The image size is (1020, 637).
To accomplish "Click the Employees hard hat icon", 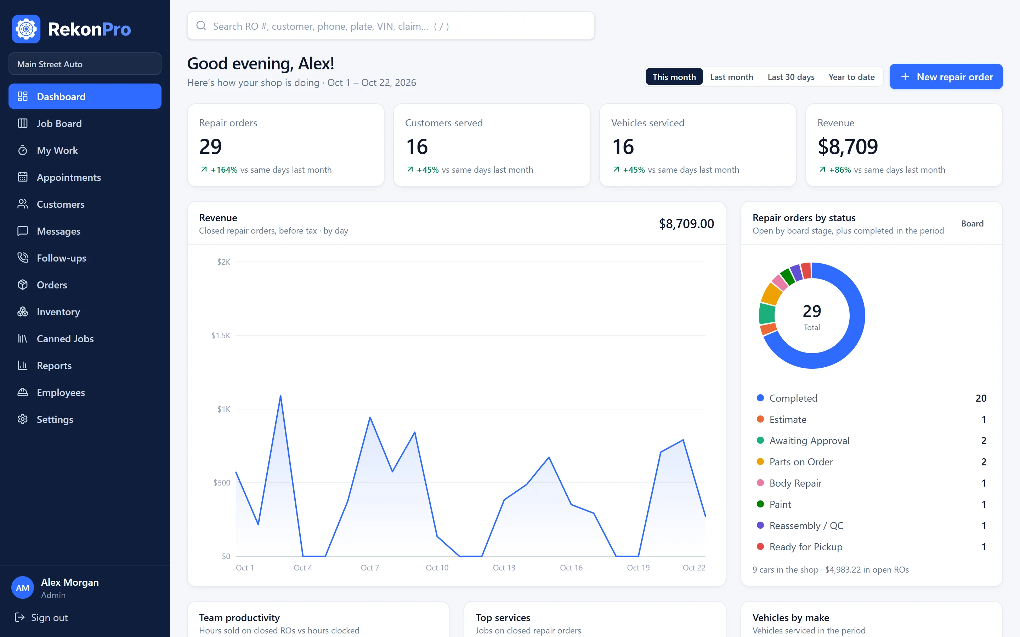I will 23,392.
